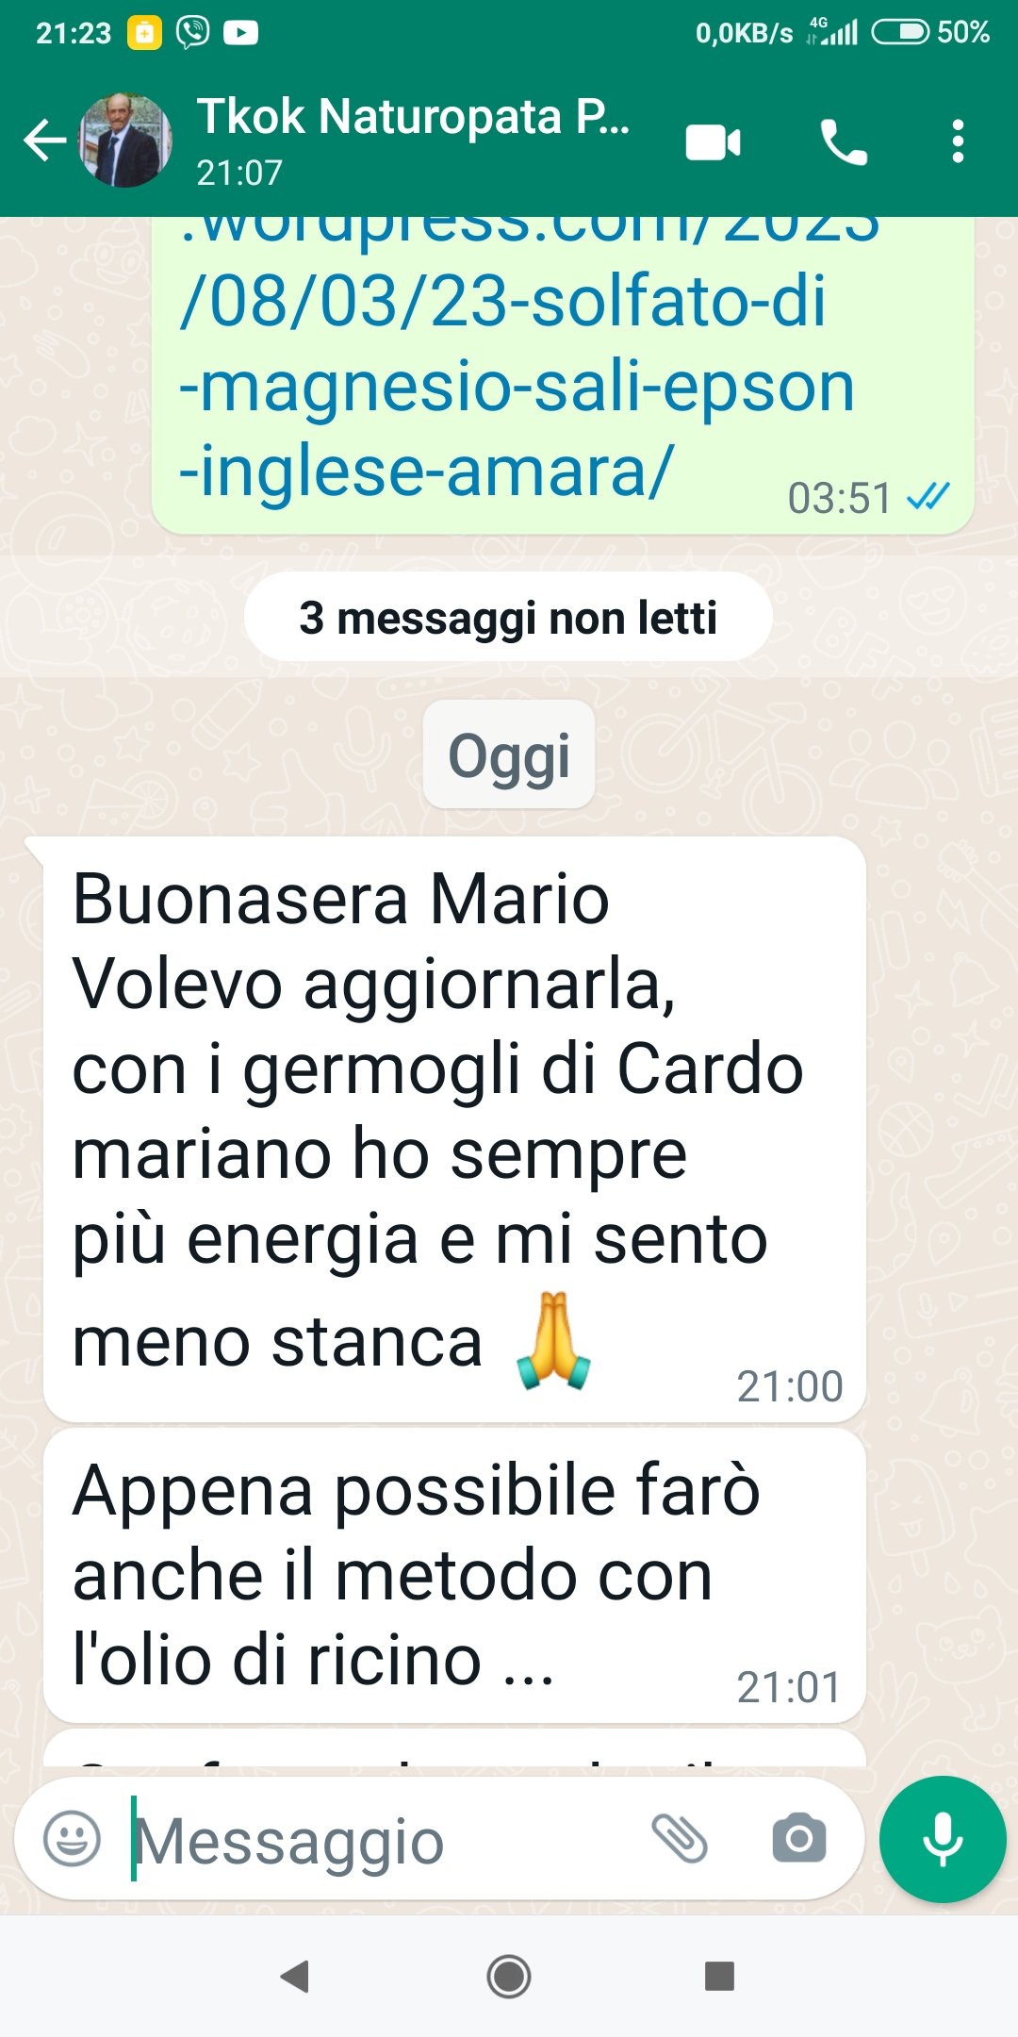Tap Android home circle button

[x=509, y=1976]
